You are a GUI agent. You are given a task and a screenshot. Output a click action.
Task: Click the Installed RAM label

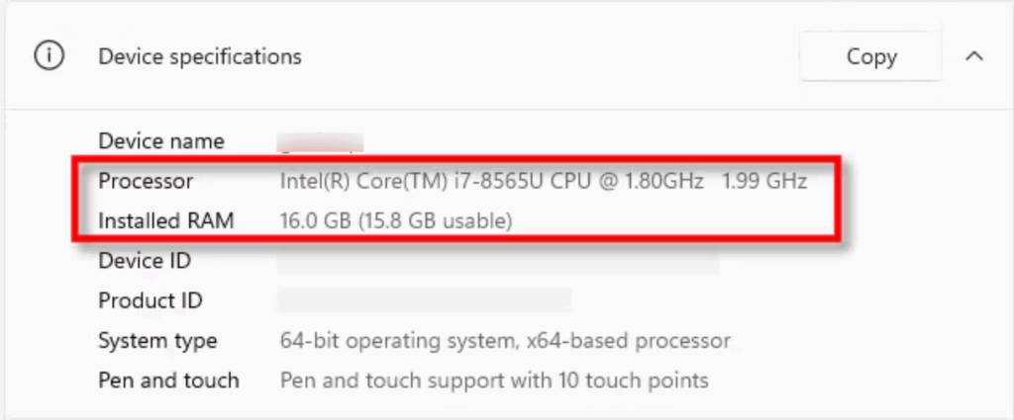click(x=165, y=221)
